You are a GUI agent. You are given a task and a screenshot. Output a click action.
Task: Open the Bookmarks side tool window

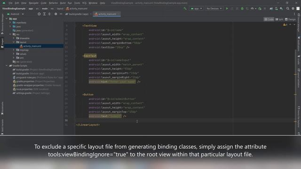coord(2,109)
